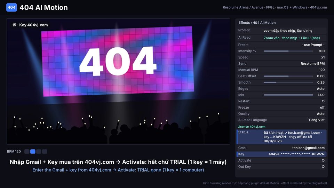Open the Preset dropdown '- use Prompt -'

pyautogui.click(x=313, y=45)
